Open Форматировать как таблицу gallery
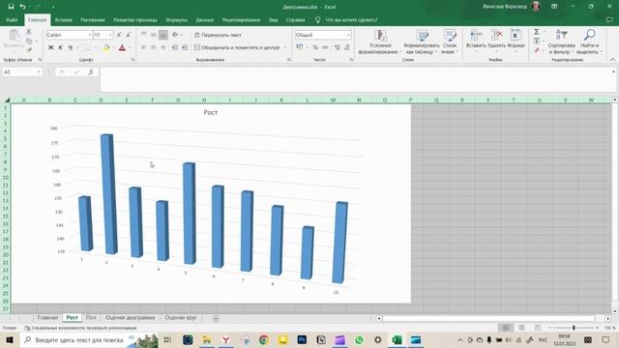The image size is (619, 348). point(422,42)
